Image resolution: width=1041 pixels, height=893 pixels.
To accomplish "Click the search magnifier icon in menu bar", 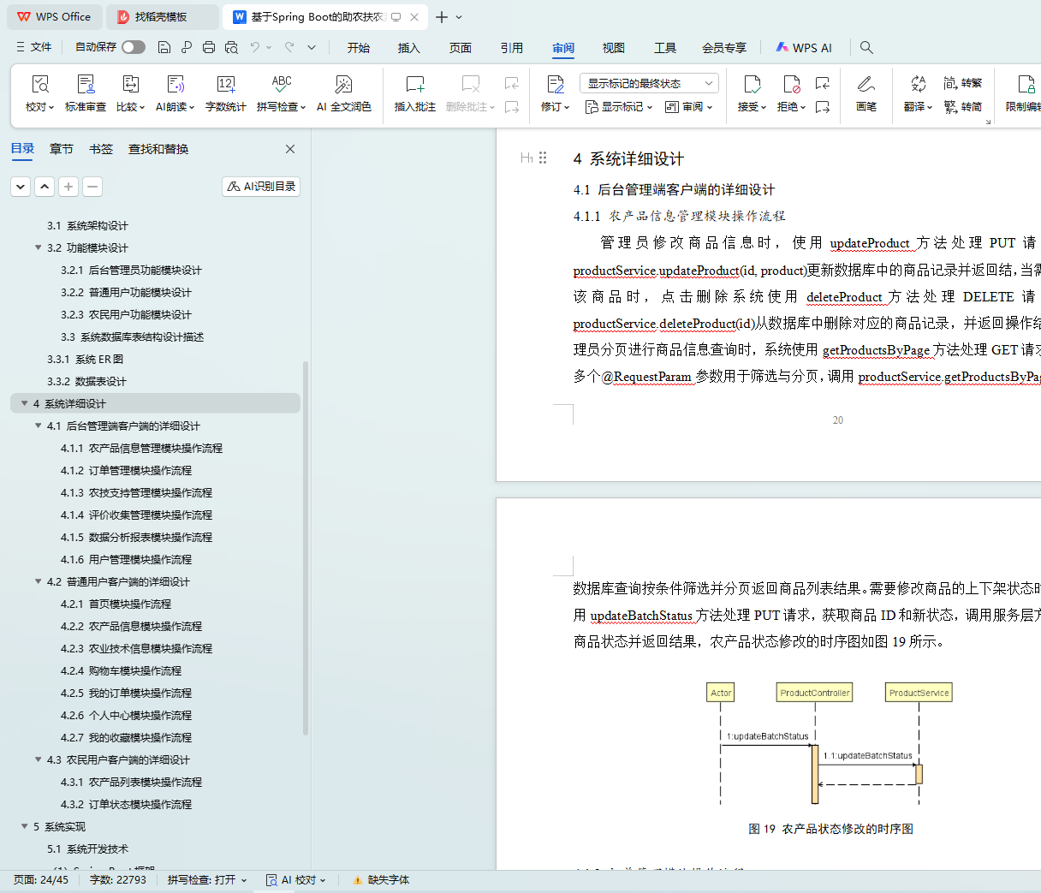I will [866, 48].
